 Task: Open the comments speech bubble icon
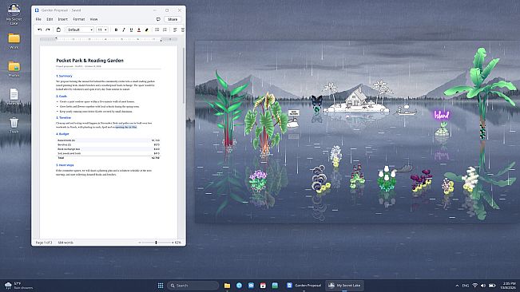point(158,19)
